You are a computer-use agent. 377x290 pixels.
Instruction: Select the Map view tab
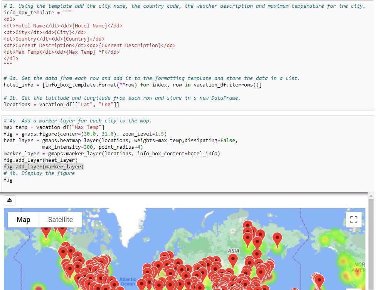(23, 219)
